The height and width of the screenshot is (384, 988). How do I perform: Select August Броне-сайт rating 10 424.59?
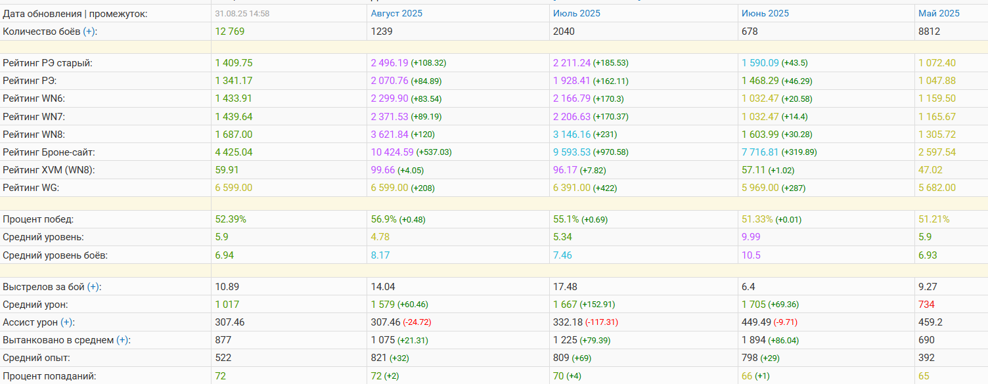pyautogui.click(x=392, y=152)
